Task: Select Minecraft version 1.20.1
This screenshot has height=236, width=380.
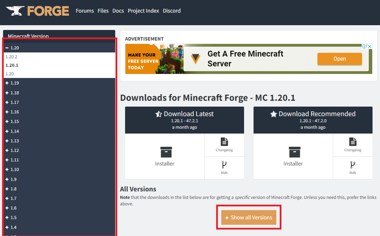Action: [x=12, y=65]
